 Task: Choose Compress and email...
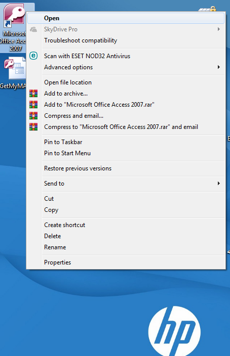pos(126,116)
